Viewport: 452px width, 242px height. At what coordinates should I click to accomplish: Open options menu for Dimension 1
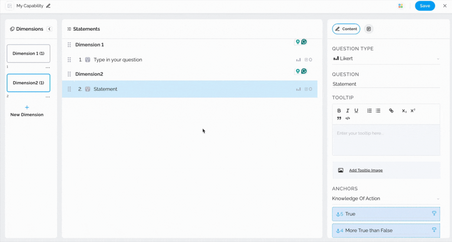(47, 68)
